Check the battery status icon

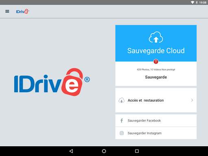click(197, 2)
